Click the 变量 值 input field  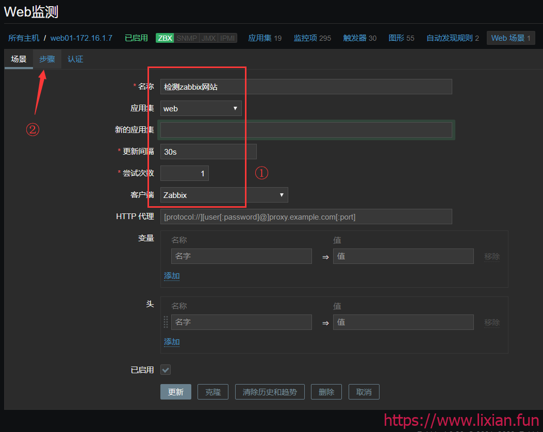pyautogui.click(x=403, y=256)
